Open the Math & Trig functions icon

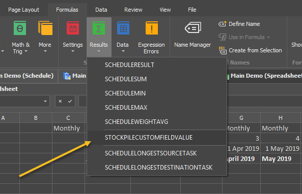point(20,28)
